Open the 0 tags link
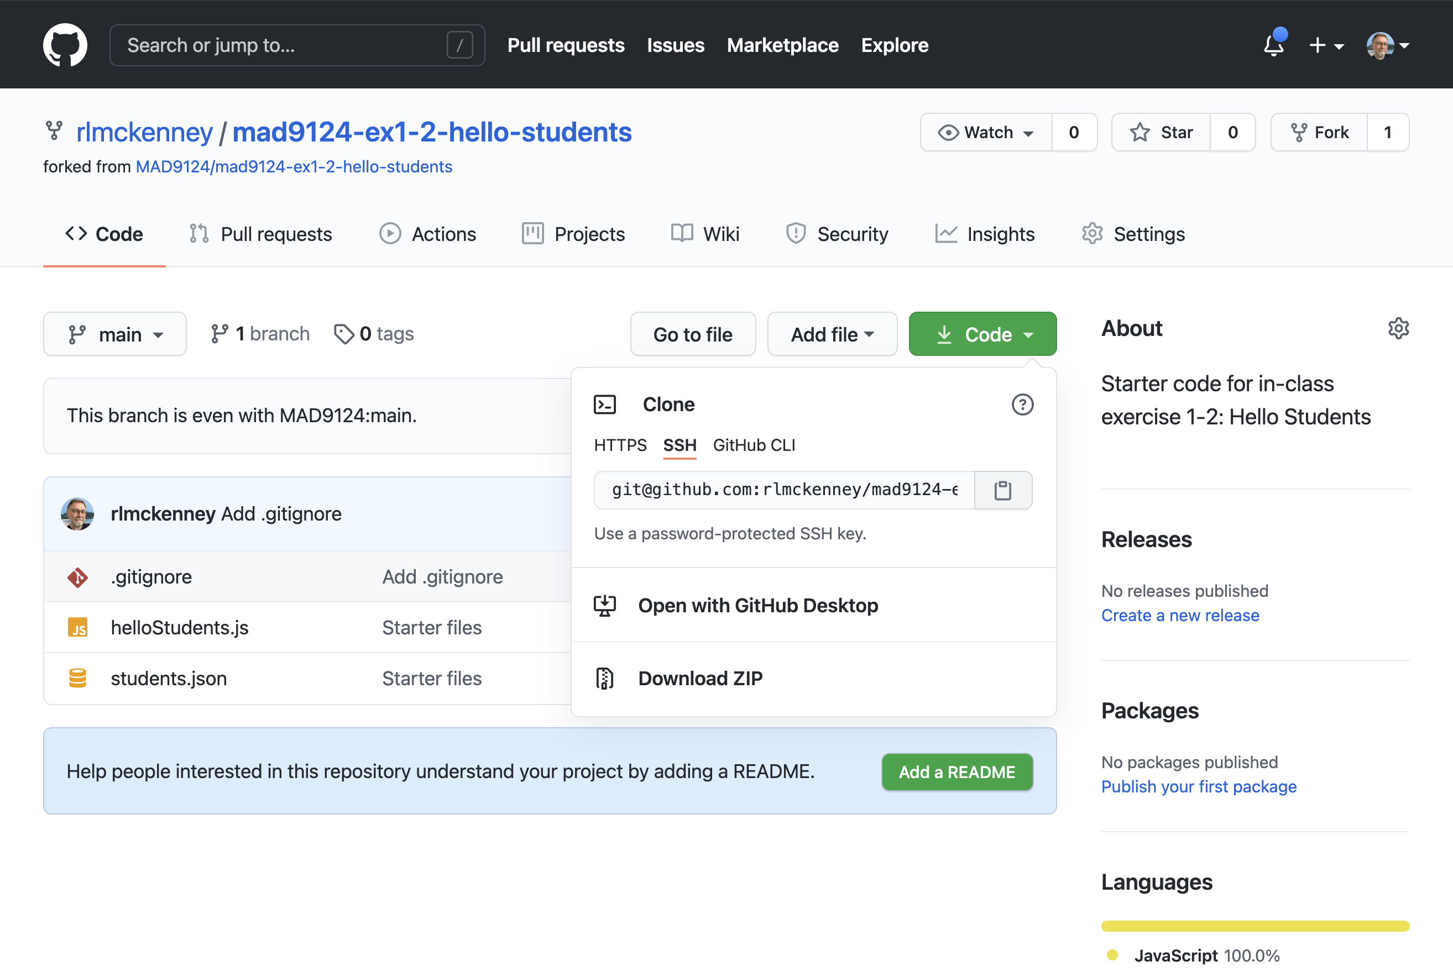 pos(374,334)
